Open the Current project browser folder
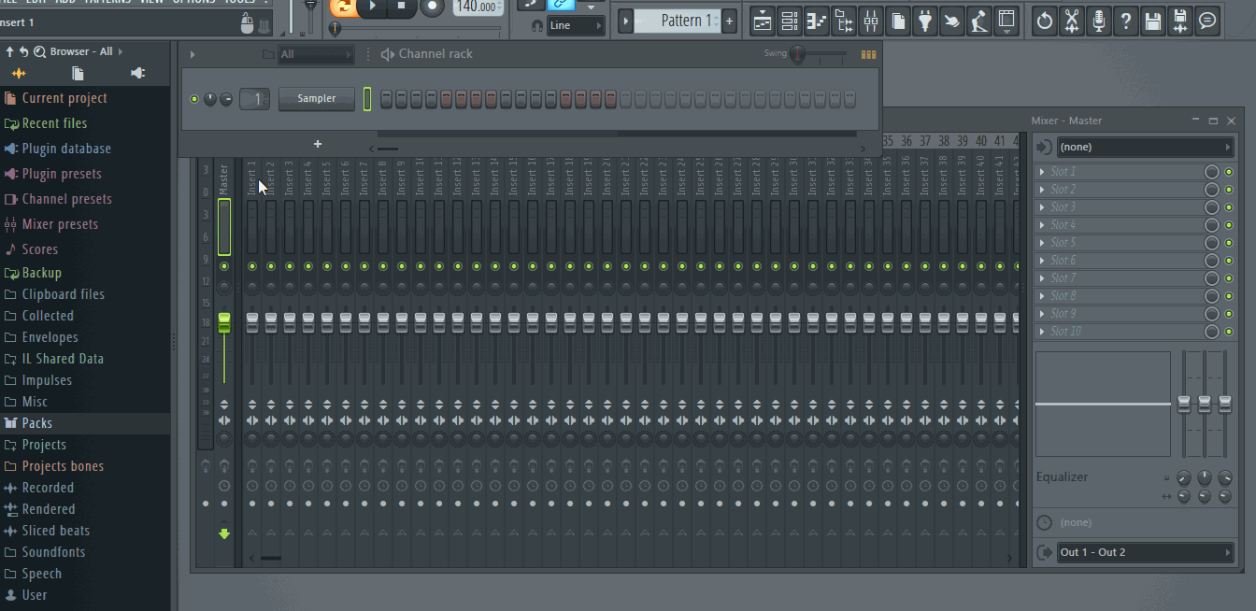 (x=64, y=98)
